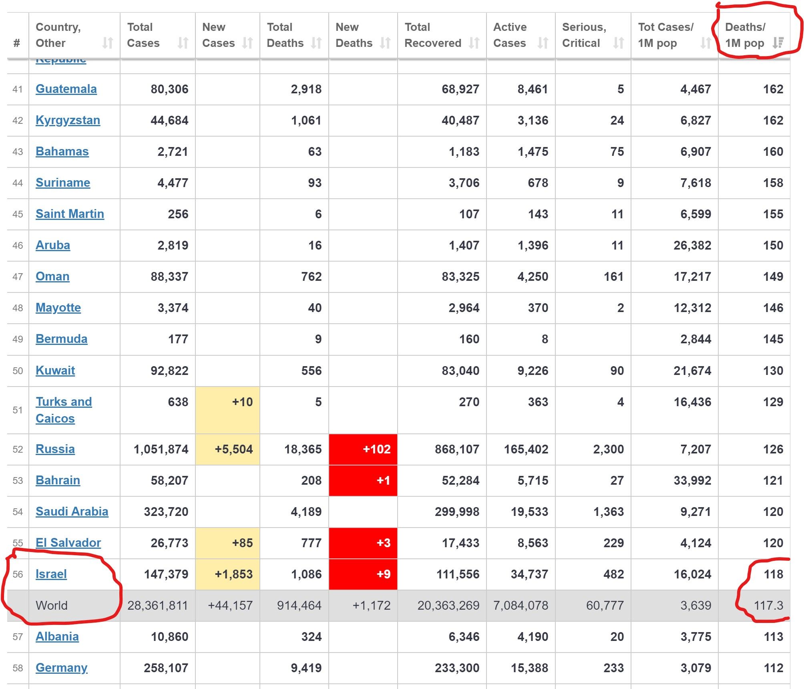804x689 pixels.
Task: Click the Saudi Arabia link
Action: pos(72,512)
